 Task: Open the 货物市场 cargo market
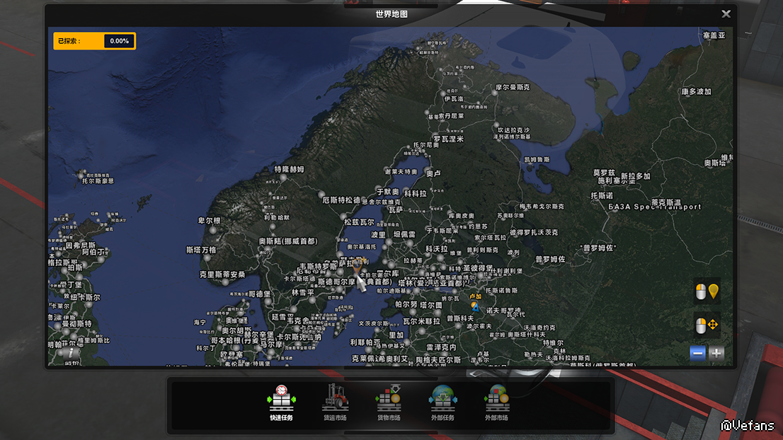(x=389, y=402)
